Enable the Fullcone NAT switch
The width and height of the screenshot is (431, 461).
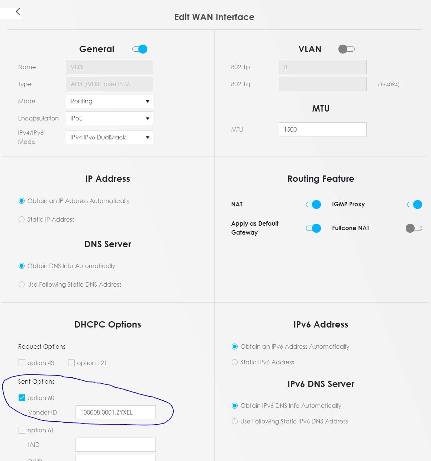coord(414,228)
